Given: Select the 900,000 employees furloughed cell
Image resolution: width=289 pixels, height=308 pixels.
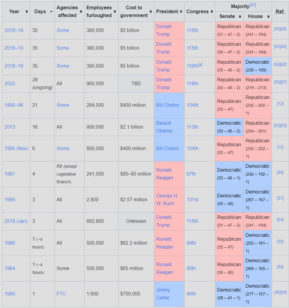Looking at the screenshot, I should (101, 84).
